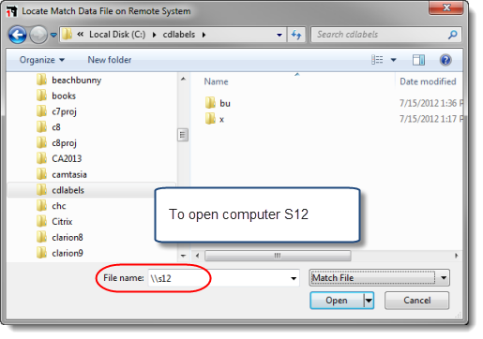
Task: Expand the Match File type dropdown
Action: click(444, 277)
